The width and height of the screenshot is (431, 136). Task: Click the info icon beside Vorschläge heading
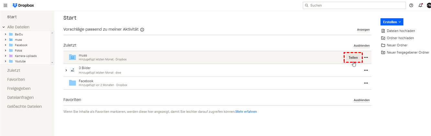click(142, 30)
